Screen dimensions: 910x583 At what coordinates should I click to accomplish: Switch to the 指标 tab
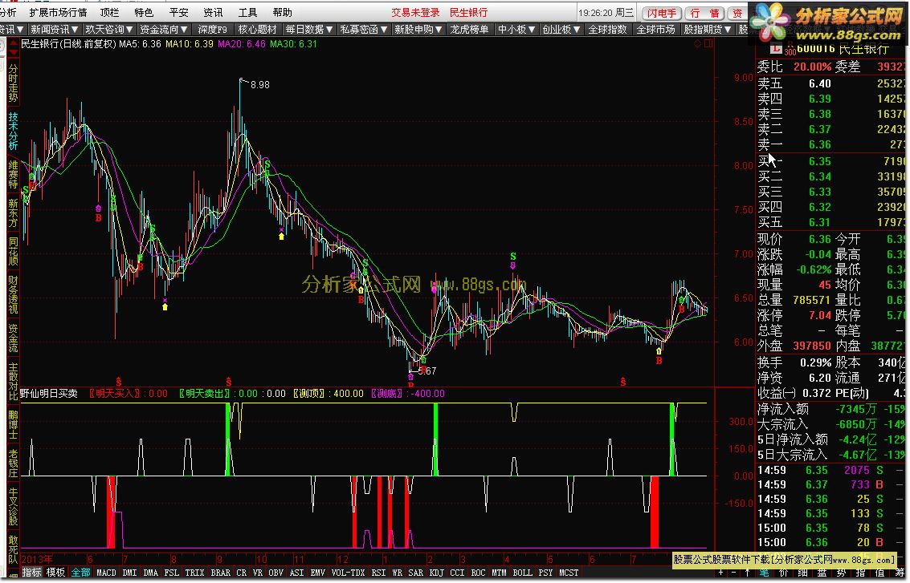31,573
